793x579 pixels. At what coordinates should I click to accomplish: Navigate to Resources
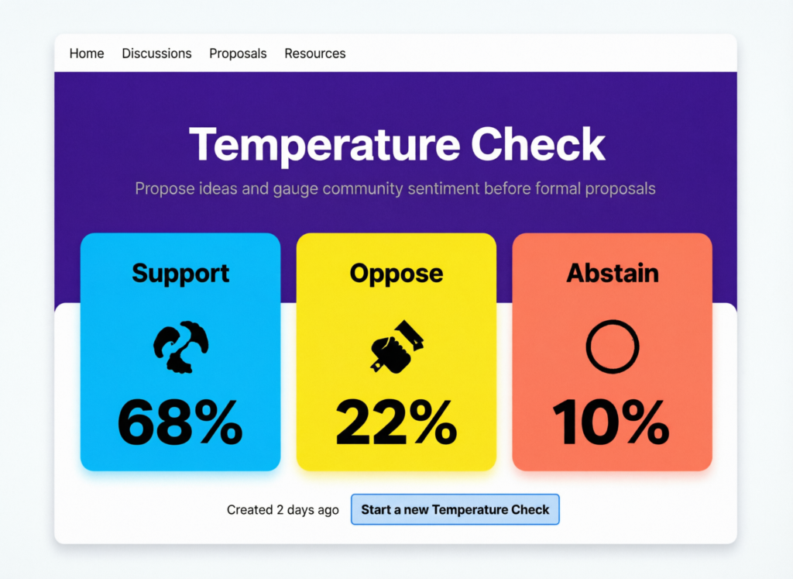coord(315,53)
